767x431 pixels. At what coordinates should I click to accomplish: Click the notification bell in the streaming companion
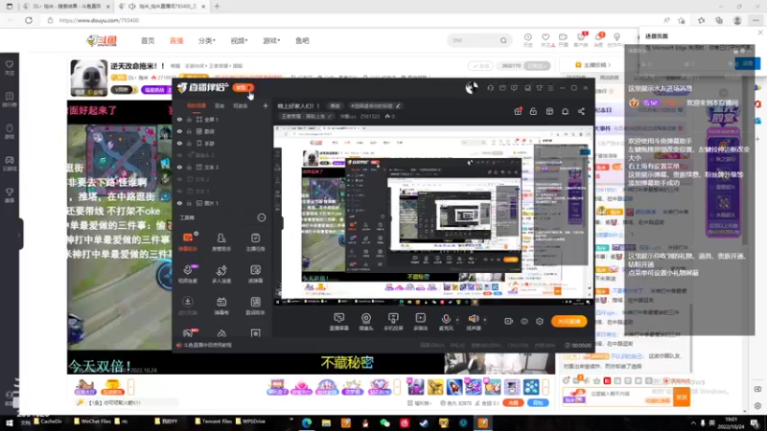point(565,111)
